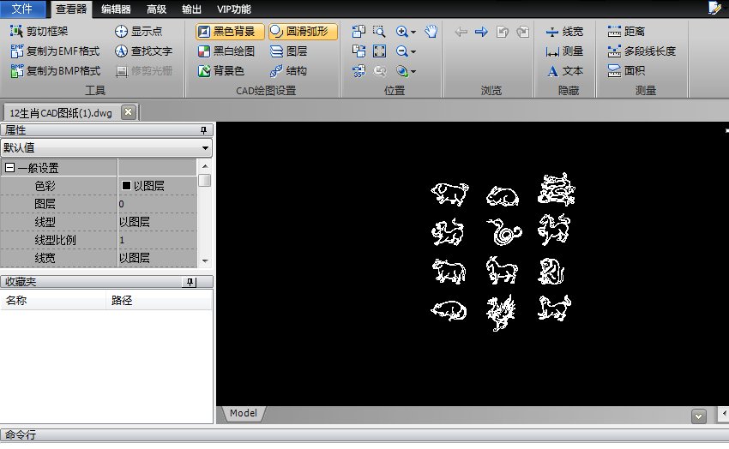Open the zoom-in dropdown arrow
The width and height of the screenshot is (729, 449).
[413, 33]
